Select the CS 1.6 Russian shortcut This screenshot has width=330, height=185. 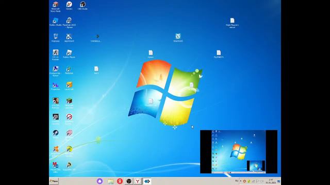[x=56, y=55]
